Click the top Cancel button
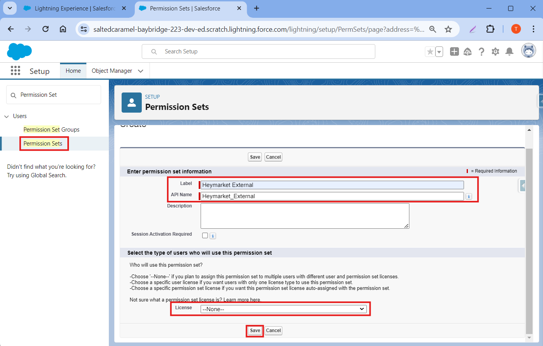The height and width of the screenshot is (346, 543). [x=273, y=157]
